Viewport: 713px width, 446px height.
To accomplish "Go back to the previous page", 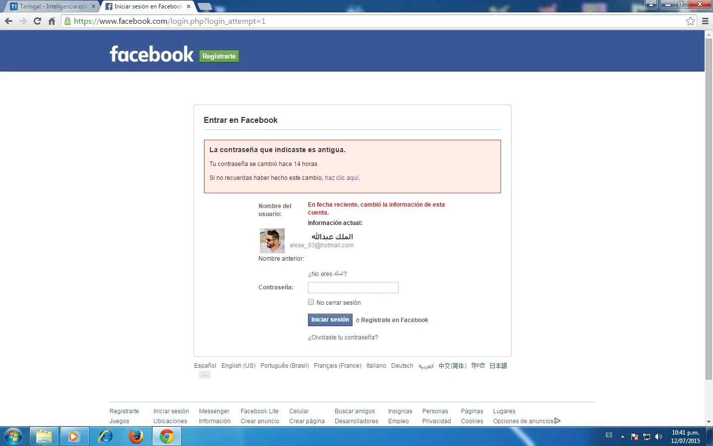I will (8, 21).
